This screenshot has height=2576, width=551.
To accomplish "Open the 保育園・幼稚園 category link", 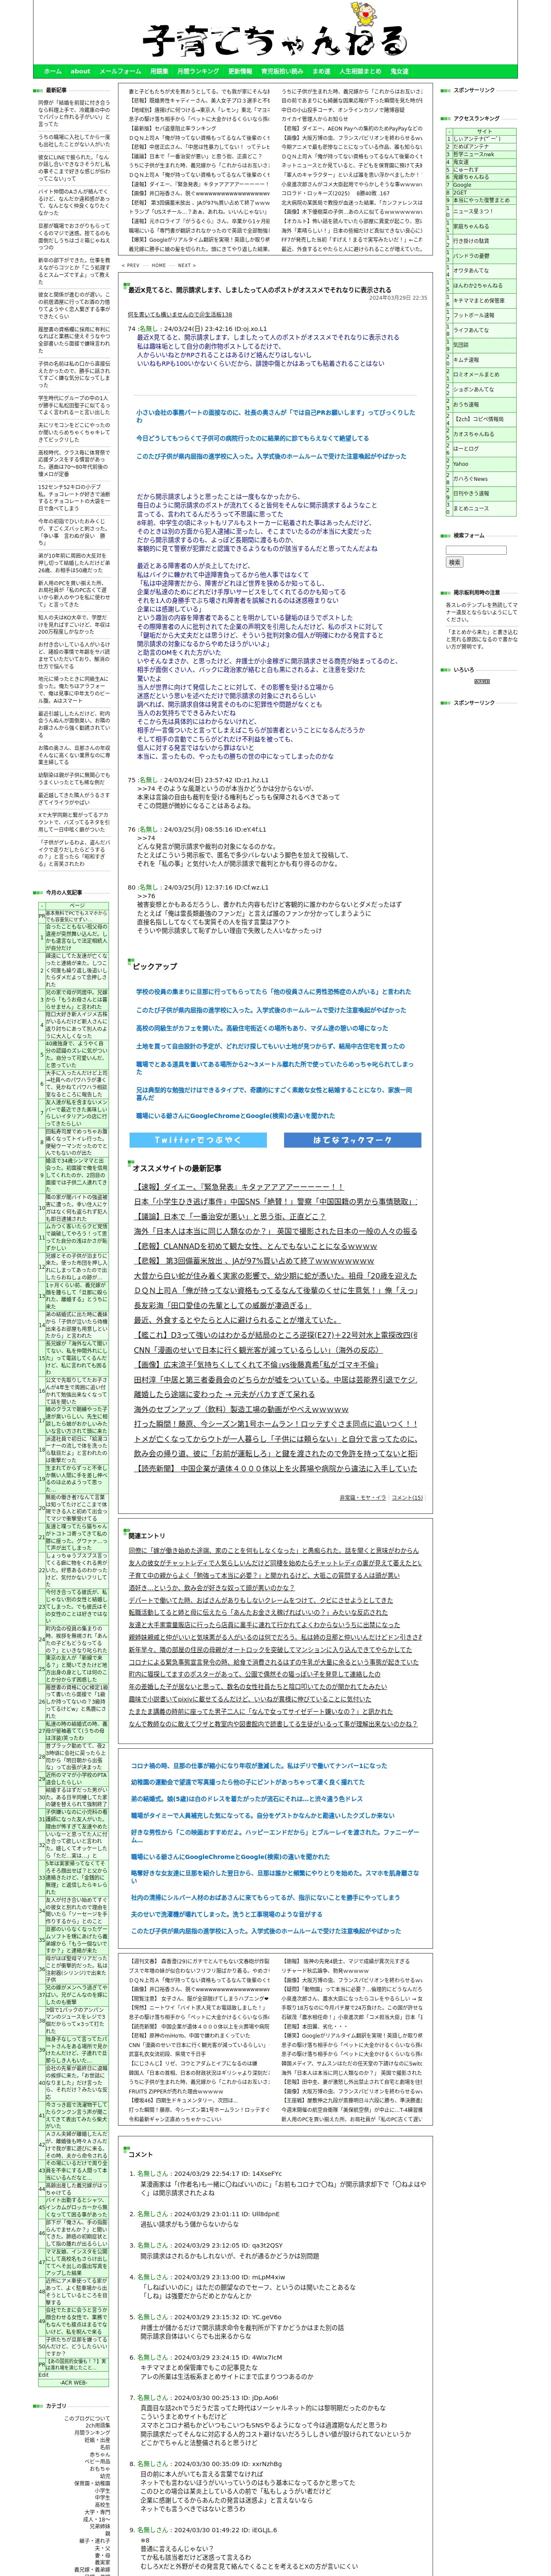I will 93,2482.
